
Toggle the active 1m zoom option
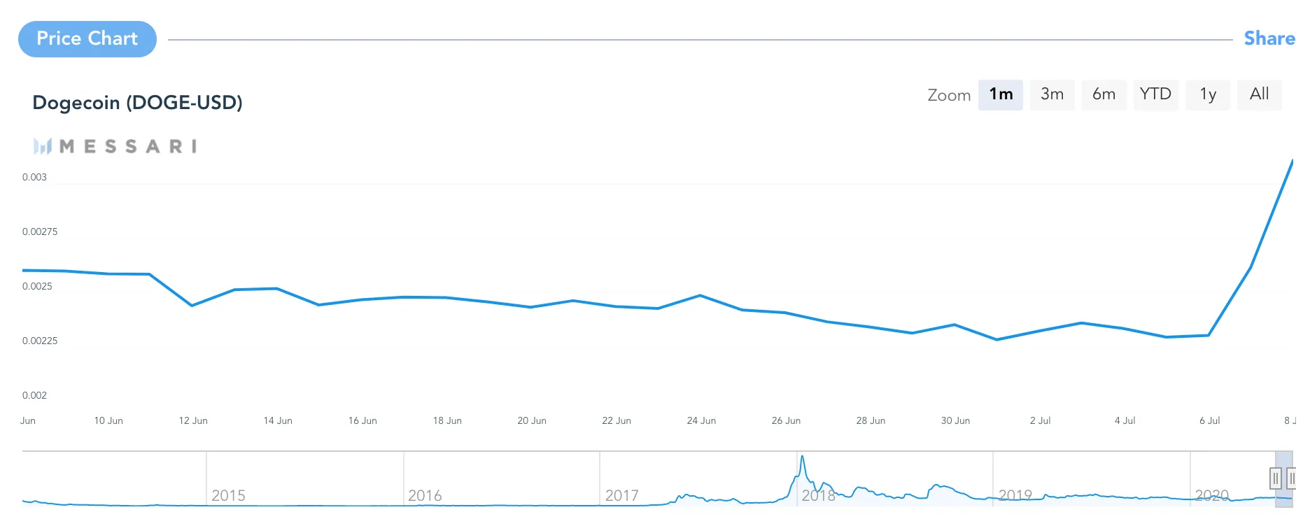tap(1001, 94)
